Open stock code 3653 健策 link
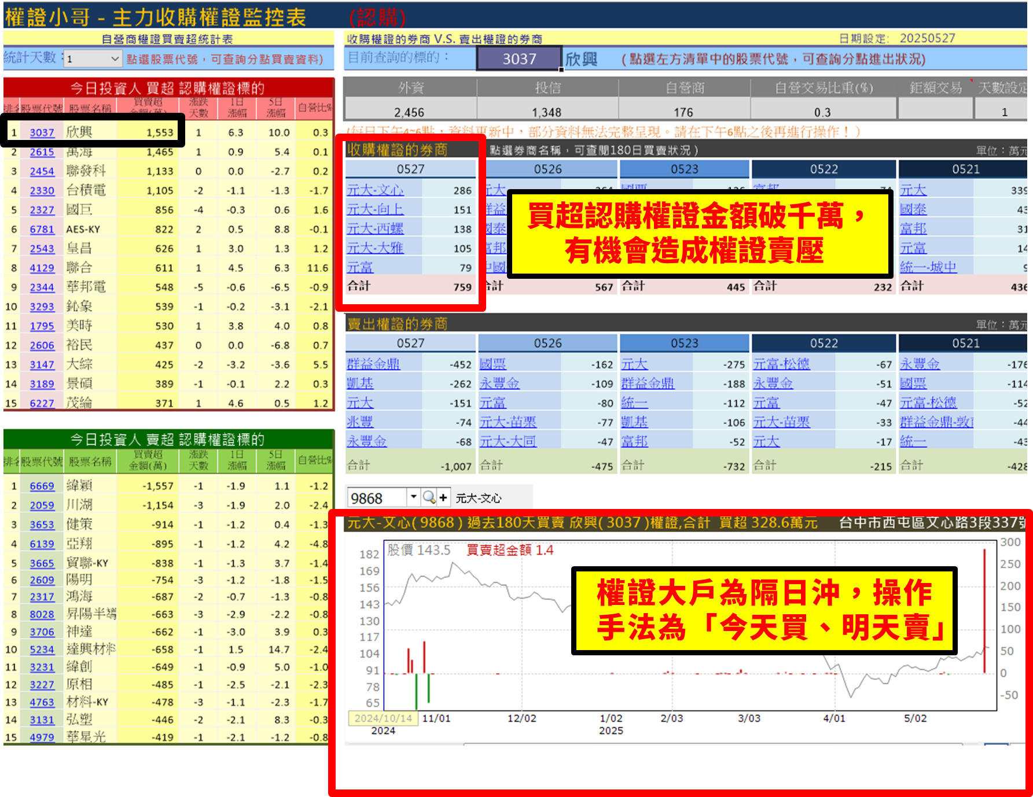The height and width of the screenshot is (797, 1033). 42,525
